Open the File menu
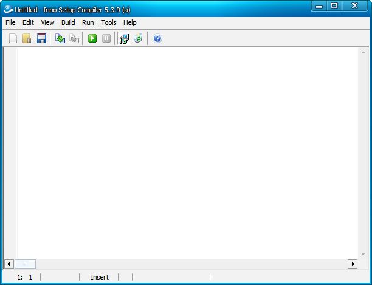 tap(10, 22)
